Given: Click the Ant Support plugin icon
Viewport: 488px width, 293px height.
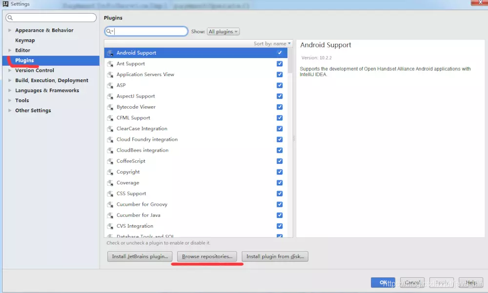Looking at the screenshot, I should [110, 64].
